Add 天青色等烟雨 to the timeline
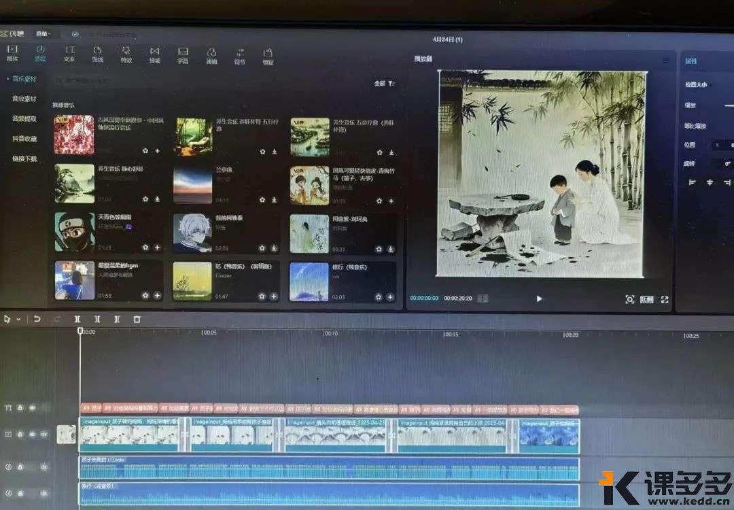This screenshot has width=734, height=510. pos(157,248)
